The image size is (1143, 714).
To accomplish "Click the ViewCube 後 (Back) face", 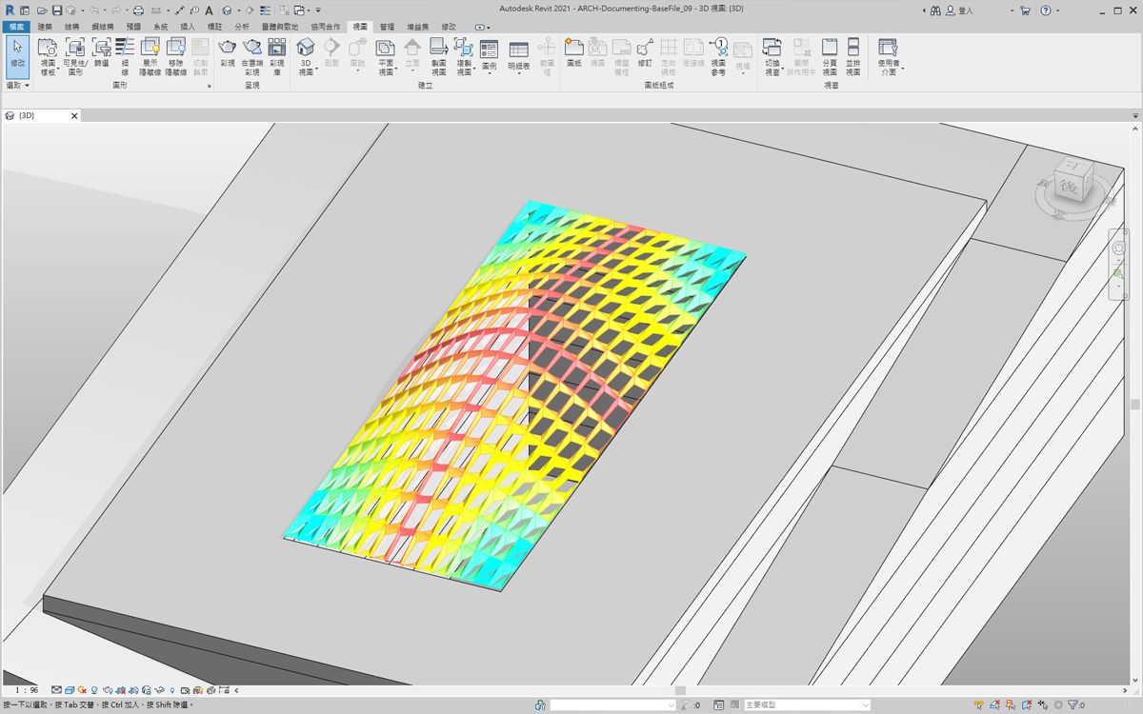I will [1069, 188].
